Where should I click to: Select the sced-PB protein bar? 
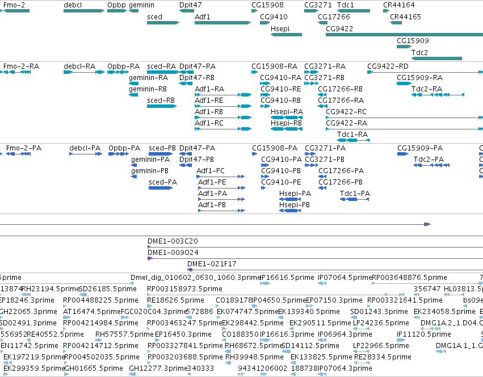point(161,154)
